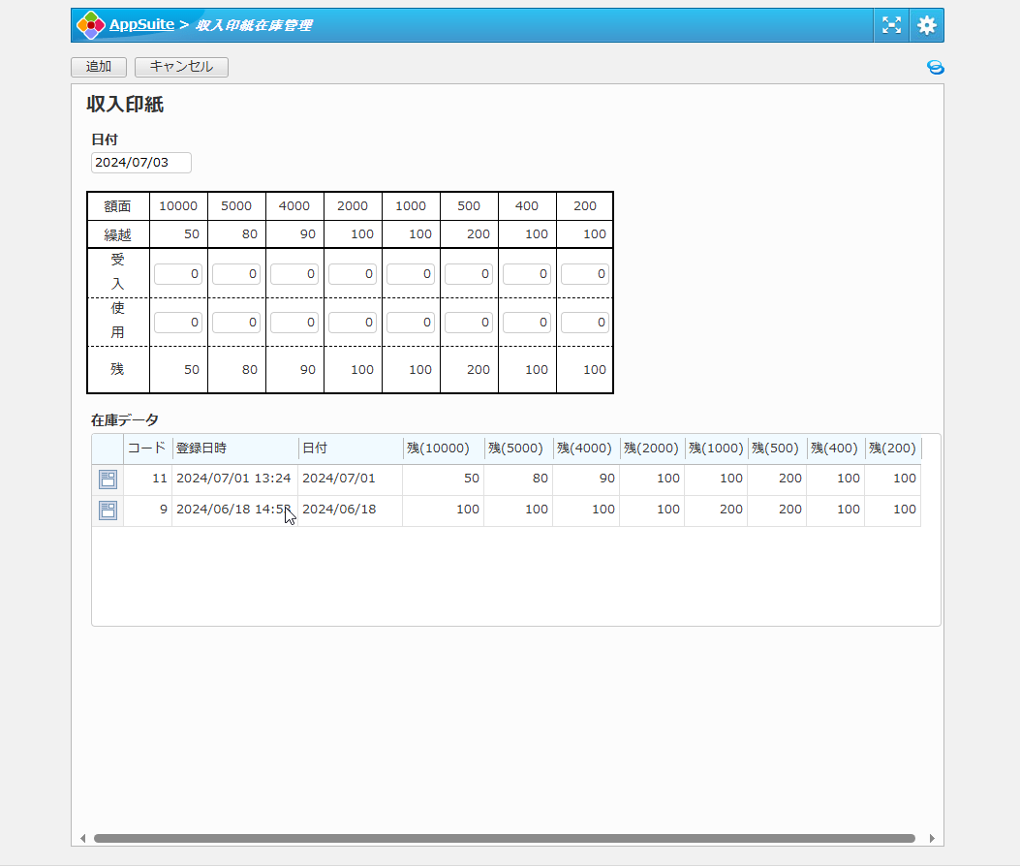Open detail icon for record code 9

(108, 510)
